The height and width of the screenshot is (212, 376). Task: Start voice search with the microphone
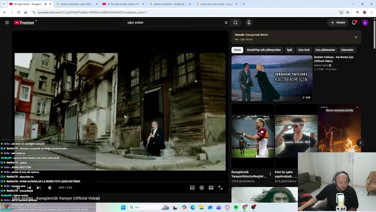249,23
